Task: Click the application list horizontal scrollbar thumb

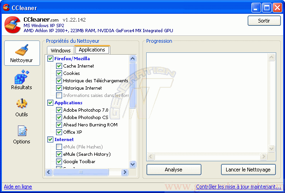Action: (x=81, y=172)
